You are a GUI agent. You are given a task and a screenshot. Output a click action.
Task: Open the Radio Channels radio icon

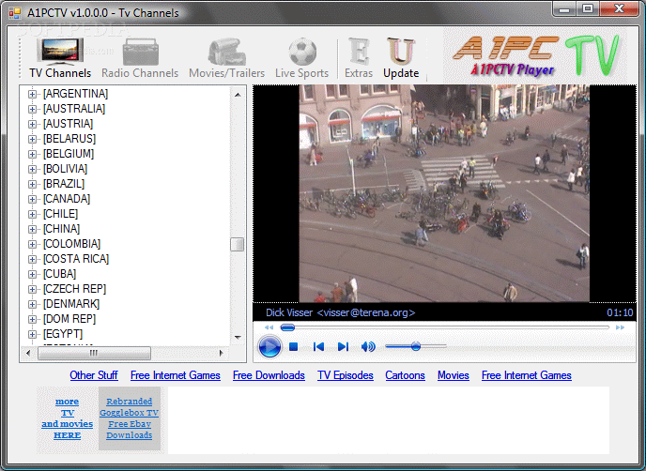pos(141,52)
